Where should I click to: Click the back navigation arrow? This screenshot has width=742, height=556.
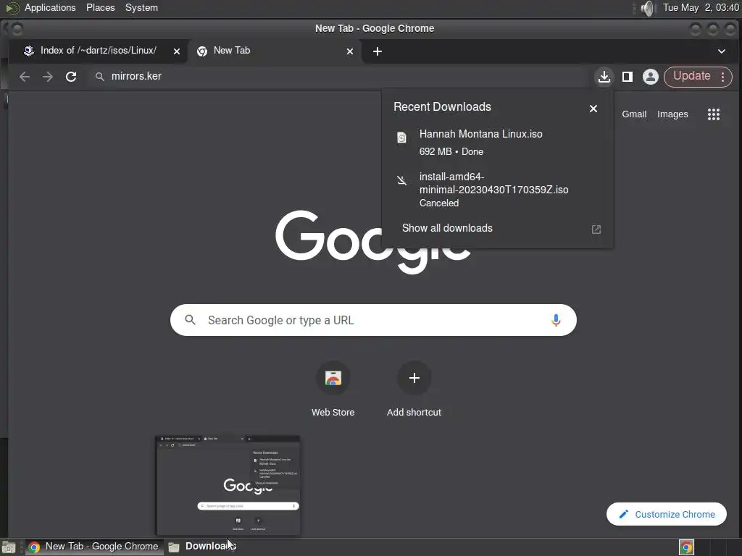point(25,77)
